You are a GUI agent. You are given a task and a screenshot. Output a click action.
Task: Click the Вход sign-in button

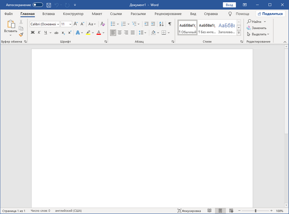[229, 5]
